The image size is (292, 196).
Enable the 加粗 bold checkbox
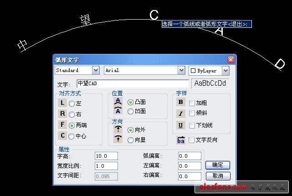(x=192, y=103)
